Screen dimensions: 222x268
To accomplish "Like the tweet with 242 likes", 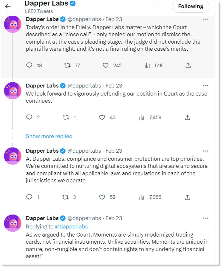I will 106,65.
